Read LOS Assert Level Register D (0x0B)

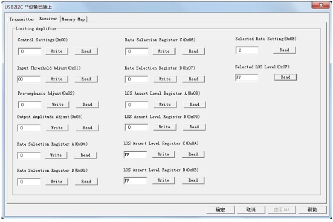click(193, 180)
